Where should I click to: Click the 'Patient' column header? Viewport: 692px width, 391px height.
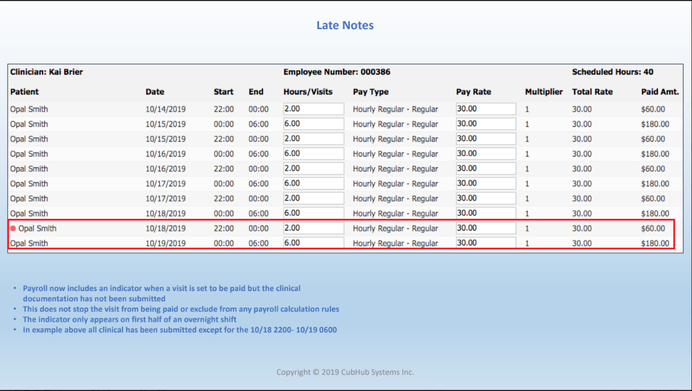[24, 92]
